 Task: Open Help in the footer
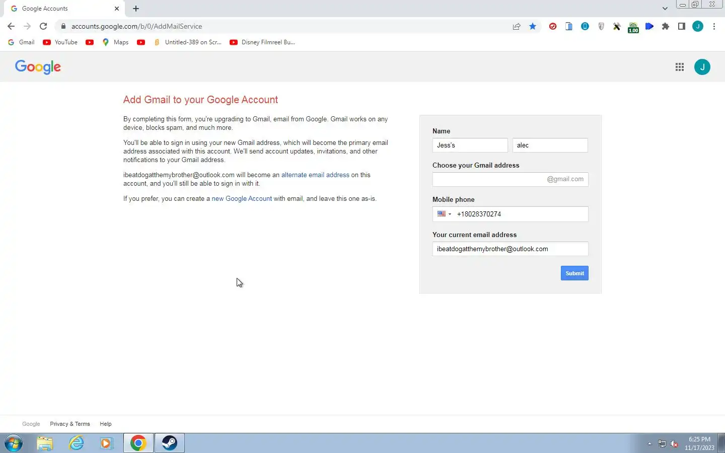pyautogui.click(x=106, y=424)
